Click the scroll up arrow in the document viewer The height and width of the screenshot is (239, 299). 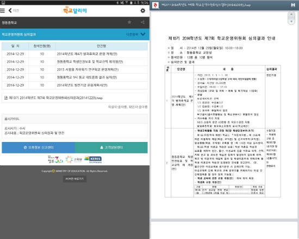(291, 15)
